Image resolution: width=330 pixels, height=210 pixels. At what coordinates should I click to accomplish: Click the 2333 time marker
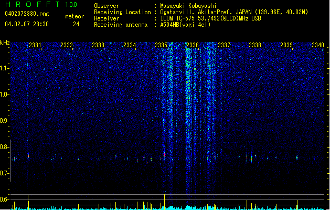tap(98, 45)
